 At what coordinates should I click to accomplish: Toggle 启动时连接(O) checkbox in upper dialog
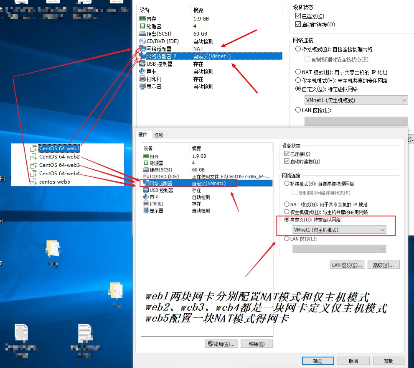click(298, 24)
